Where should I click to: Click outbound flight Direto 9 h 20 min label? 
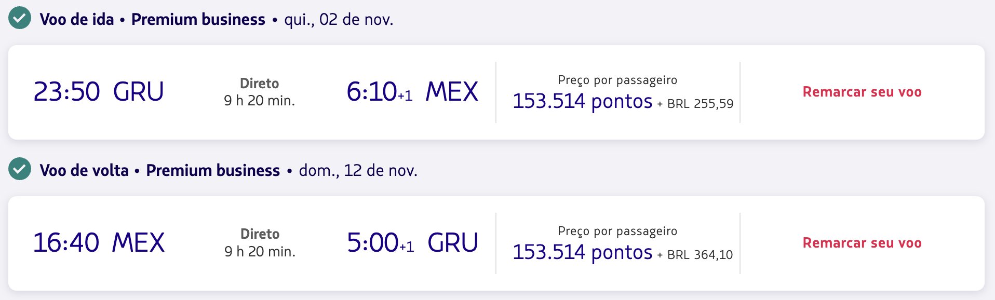coord(259,92)
